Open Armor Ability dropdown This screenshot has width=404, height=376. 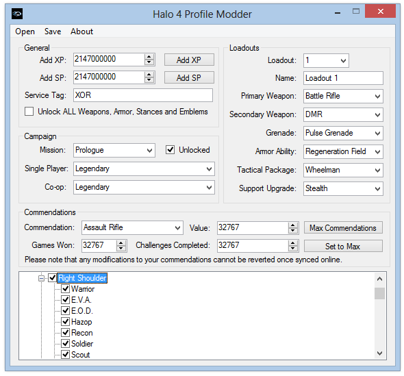(x=343, y=151)
